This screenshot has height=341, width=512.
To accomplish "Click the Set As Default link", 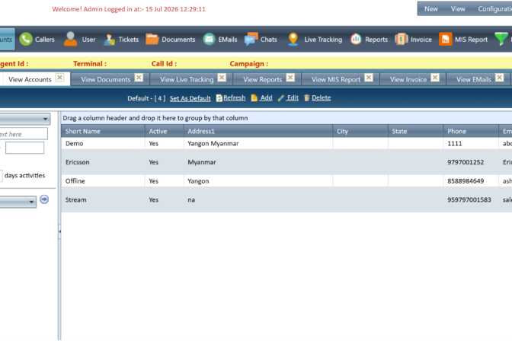I will pyautogui.click(x=190, y=98).
